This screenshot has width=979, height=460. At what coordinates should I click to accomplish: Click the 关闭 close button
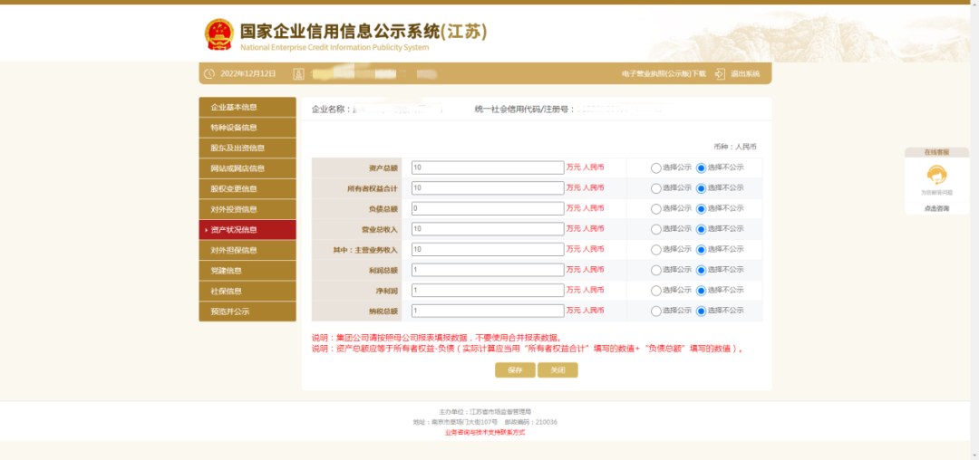pyautogui.click(x=557, y=370)
